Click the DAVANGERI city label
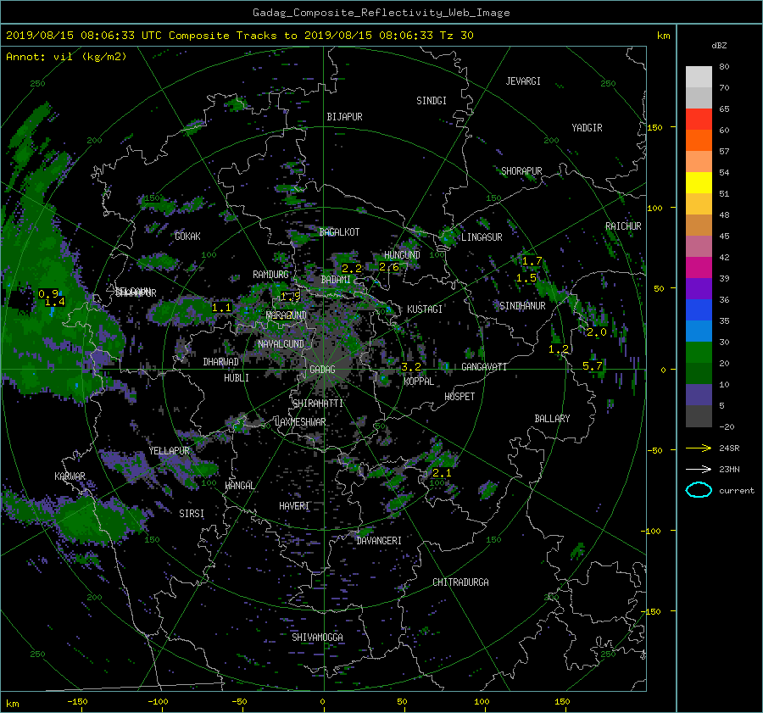Viewport: 763px width, 713px height. pyautogui.click(x=379, y=541)
